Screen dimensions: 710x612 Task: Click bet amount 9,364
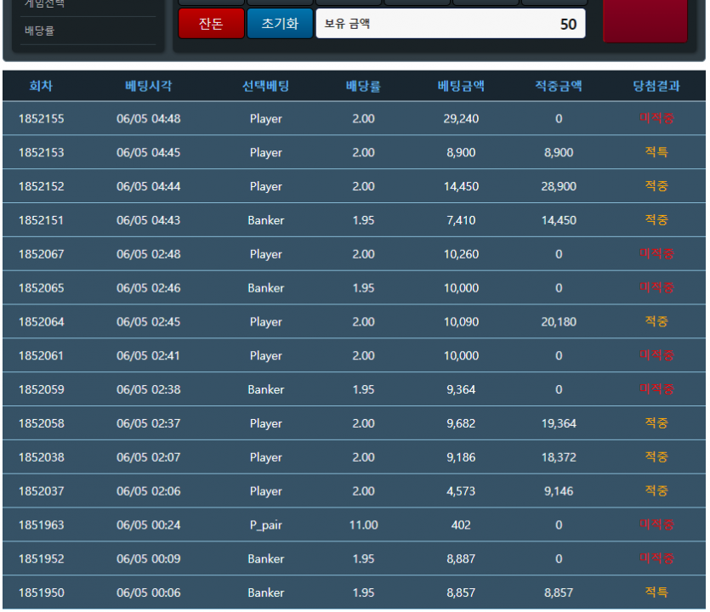click(x=461, y=389)
